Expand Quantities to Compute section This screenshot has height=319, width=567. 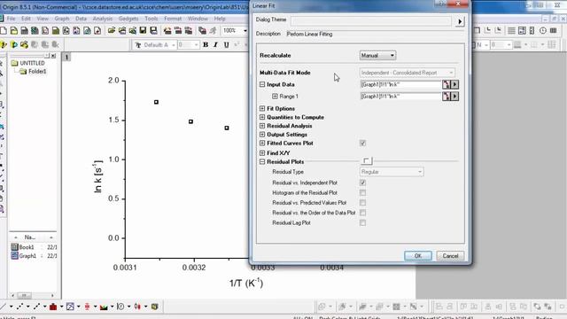point(262,117)
